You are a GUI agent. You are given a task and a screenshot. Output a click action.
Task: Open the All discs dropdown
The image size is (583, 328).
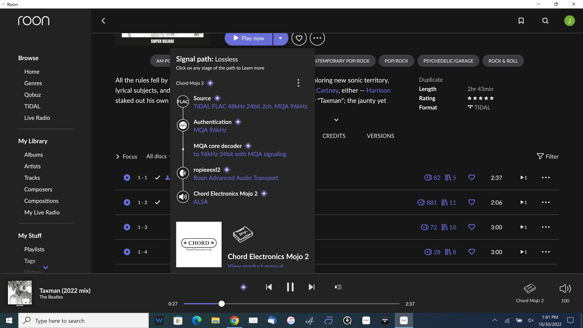coord(158,156)
